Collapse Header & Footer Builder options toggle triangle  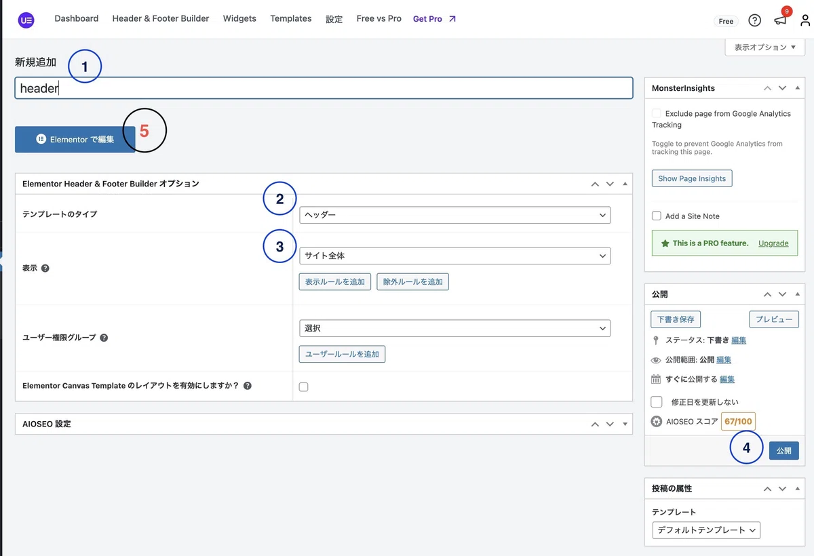[625, 184]
